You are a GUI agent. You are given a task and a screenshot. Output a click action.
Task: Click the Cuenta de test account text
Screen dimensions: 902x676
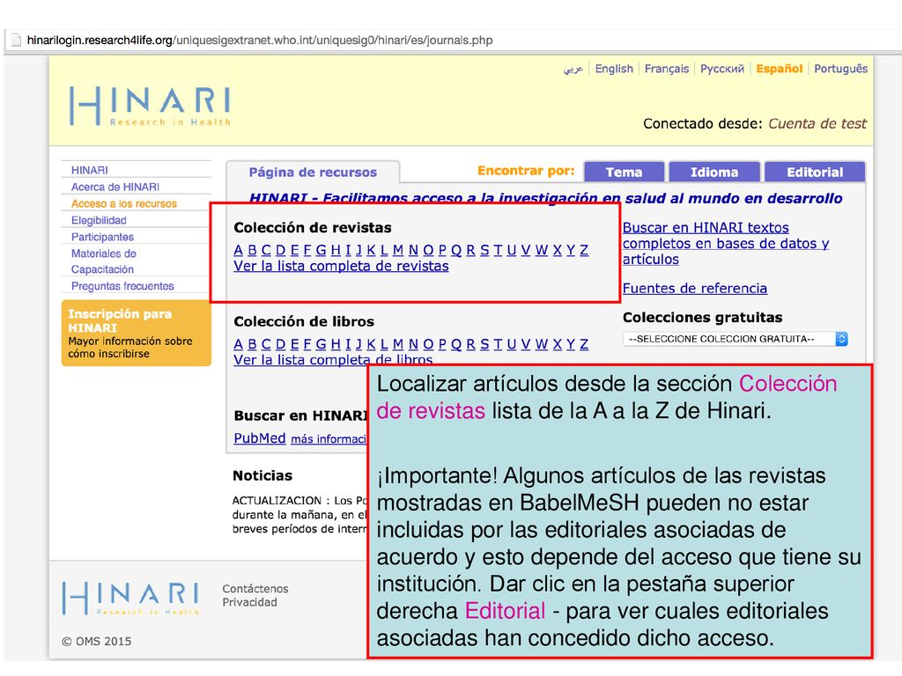point(817,123)
